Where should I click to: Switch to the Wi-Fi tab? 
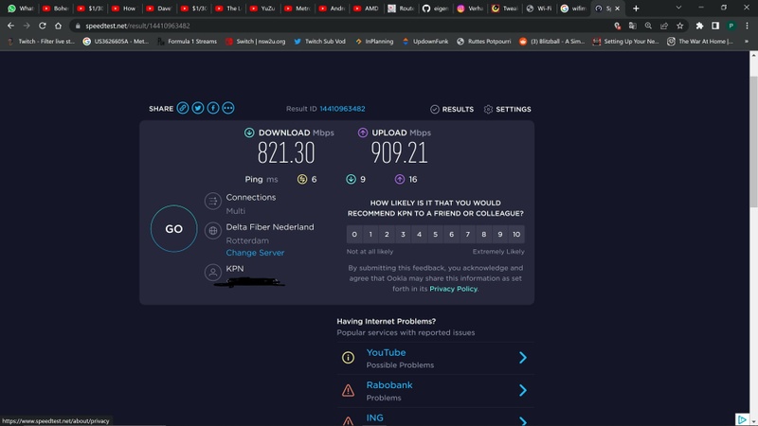point(539,9)
